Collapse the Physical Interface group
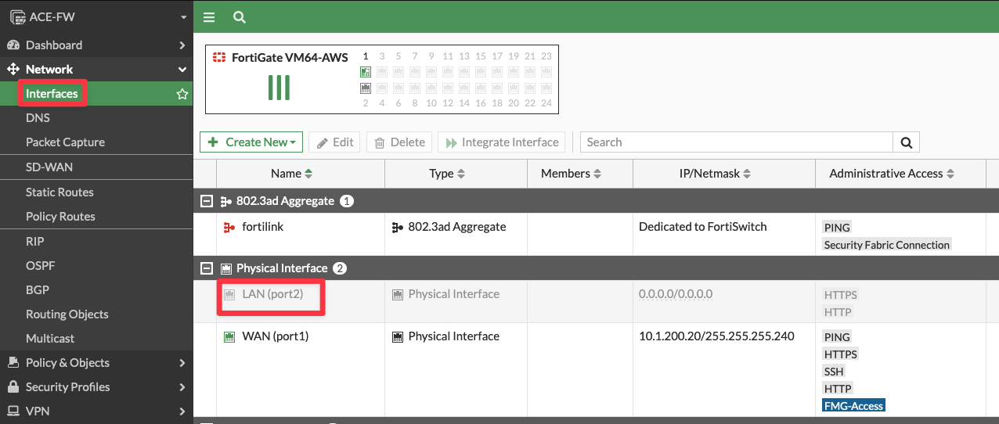The image size is (999, 424). 207,268
